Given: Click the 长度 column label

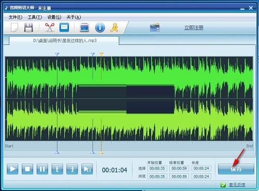Looking at the screenshot, I should (195, 163).
